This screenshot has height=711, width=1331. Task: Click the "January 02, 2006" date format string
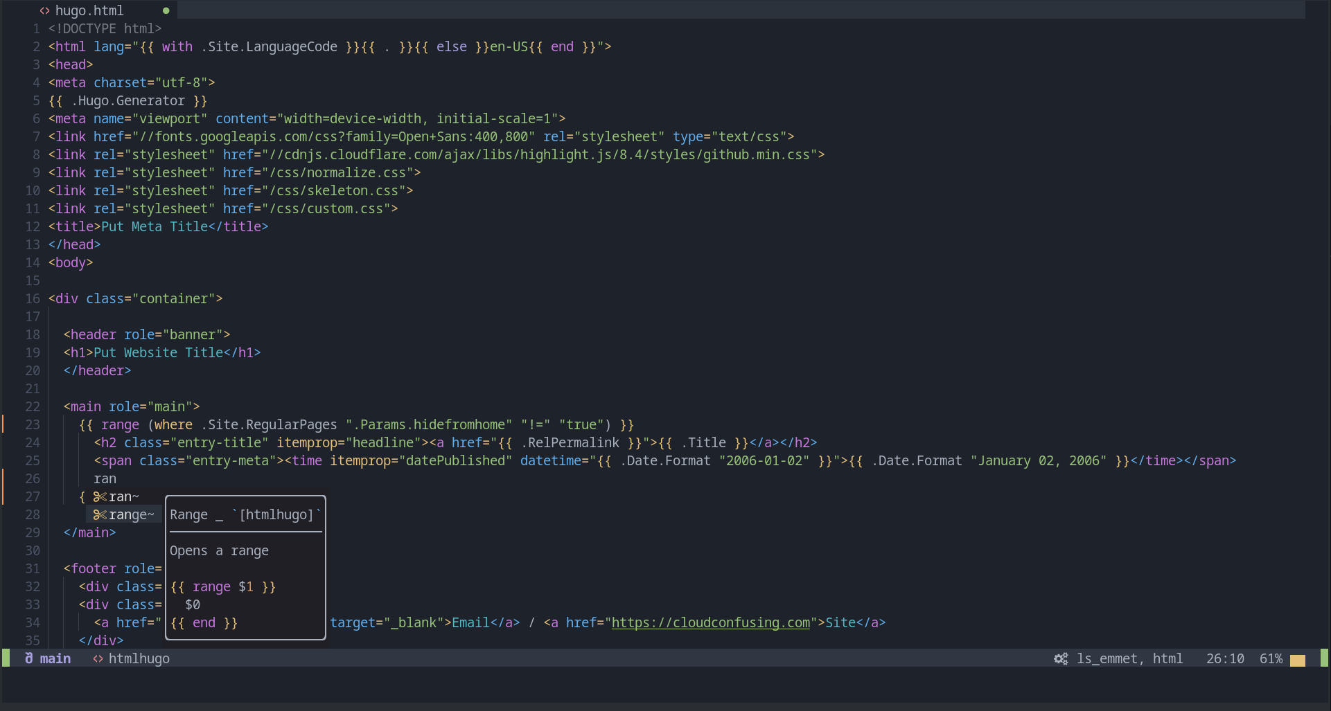point(1039,460)
